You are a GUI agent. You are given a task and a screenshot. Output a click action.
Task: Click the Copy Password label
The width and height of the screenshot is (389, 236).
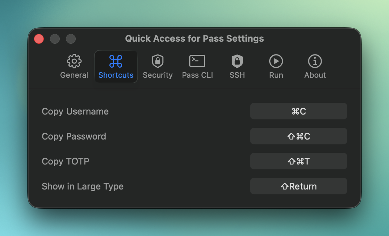click(x=74, y=136)
